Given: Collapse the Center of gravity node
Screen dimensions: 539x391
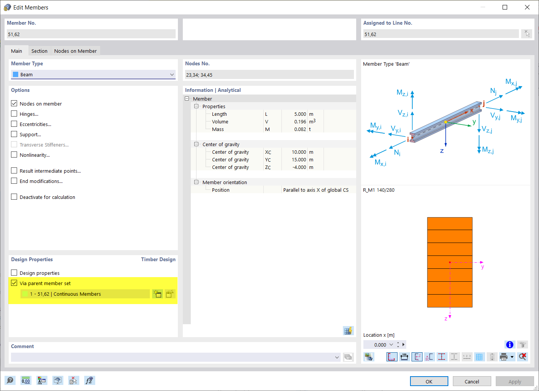Looking at the screenshot, I should pyautogui.click(x=196, y=144).
